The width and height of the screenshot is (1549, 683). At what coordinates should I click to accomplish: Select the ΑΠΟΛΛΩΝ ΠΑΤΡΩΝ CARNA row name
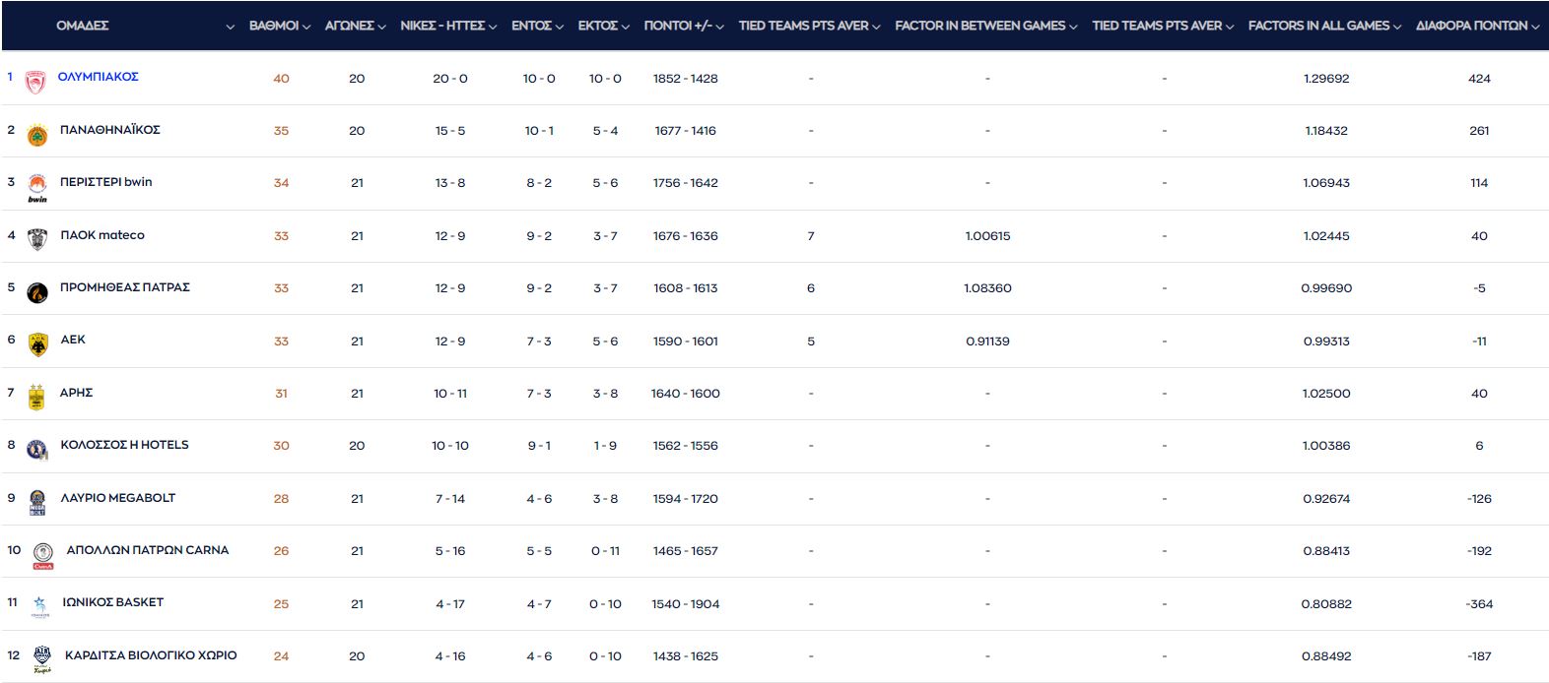[148, 550]
